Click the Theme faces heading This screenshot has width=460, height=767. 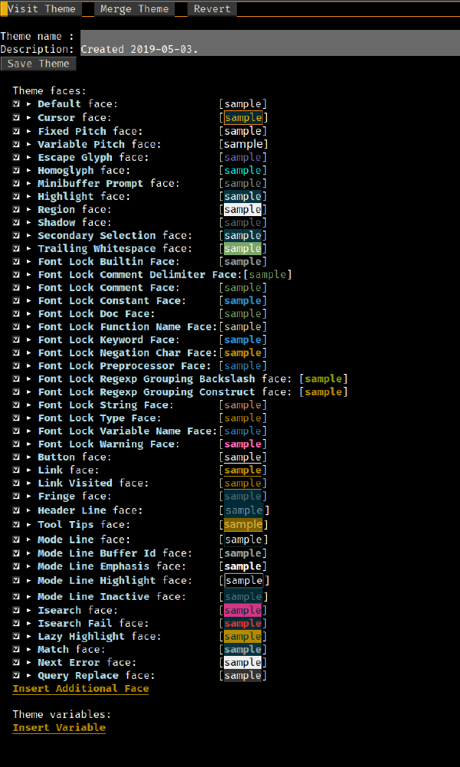49,91
